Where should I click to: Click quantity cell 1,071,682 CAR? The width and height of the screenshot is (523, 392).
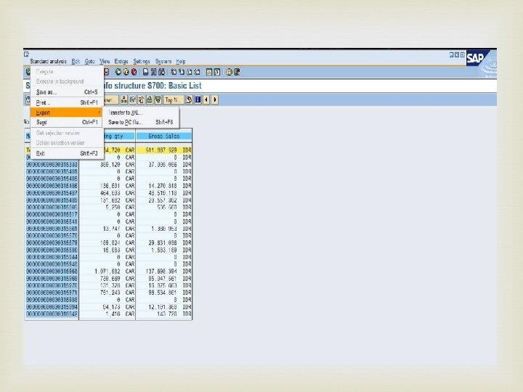pos(107,271)
